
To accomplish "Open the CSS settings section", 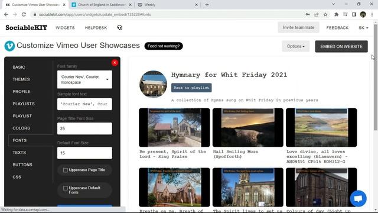I will tap(17, 177).
